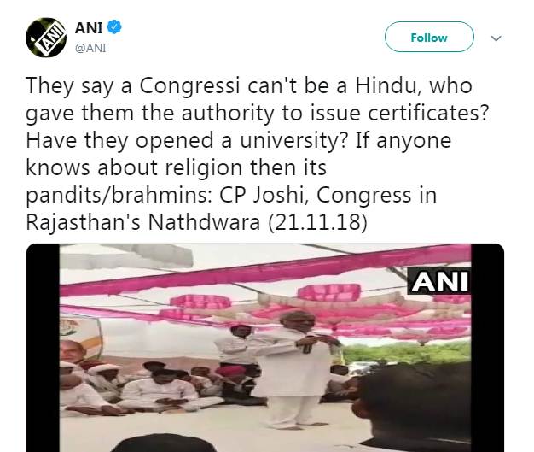The height and width of the screenshot is (452, 534).
Task: Click the line 'Have they opened a university?'
Action: pos(187,140)
